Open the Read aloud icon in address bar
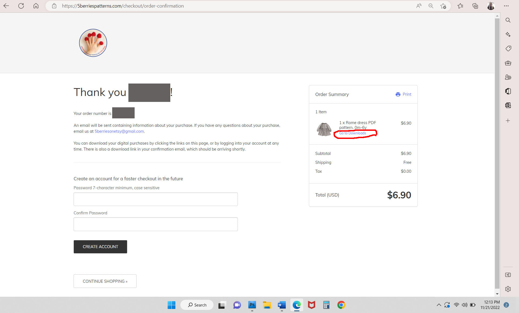 click(x=419, y=6)
